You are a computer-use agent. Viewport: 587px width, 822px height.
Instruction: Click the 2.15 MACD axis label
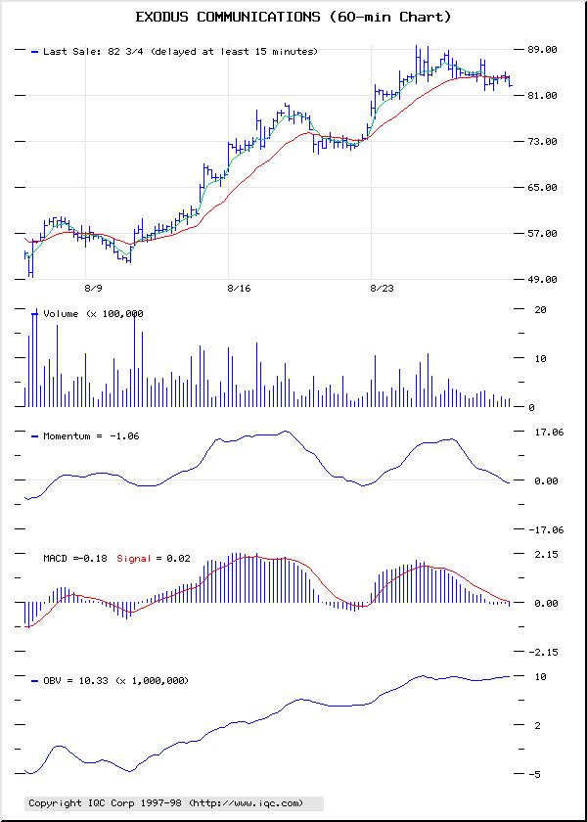(545, 554)
